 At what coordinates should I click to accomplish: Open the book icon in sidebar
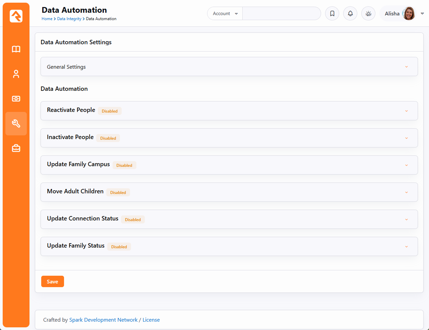click(16, 49)
